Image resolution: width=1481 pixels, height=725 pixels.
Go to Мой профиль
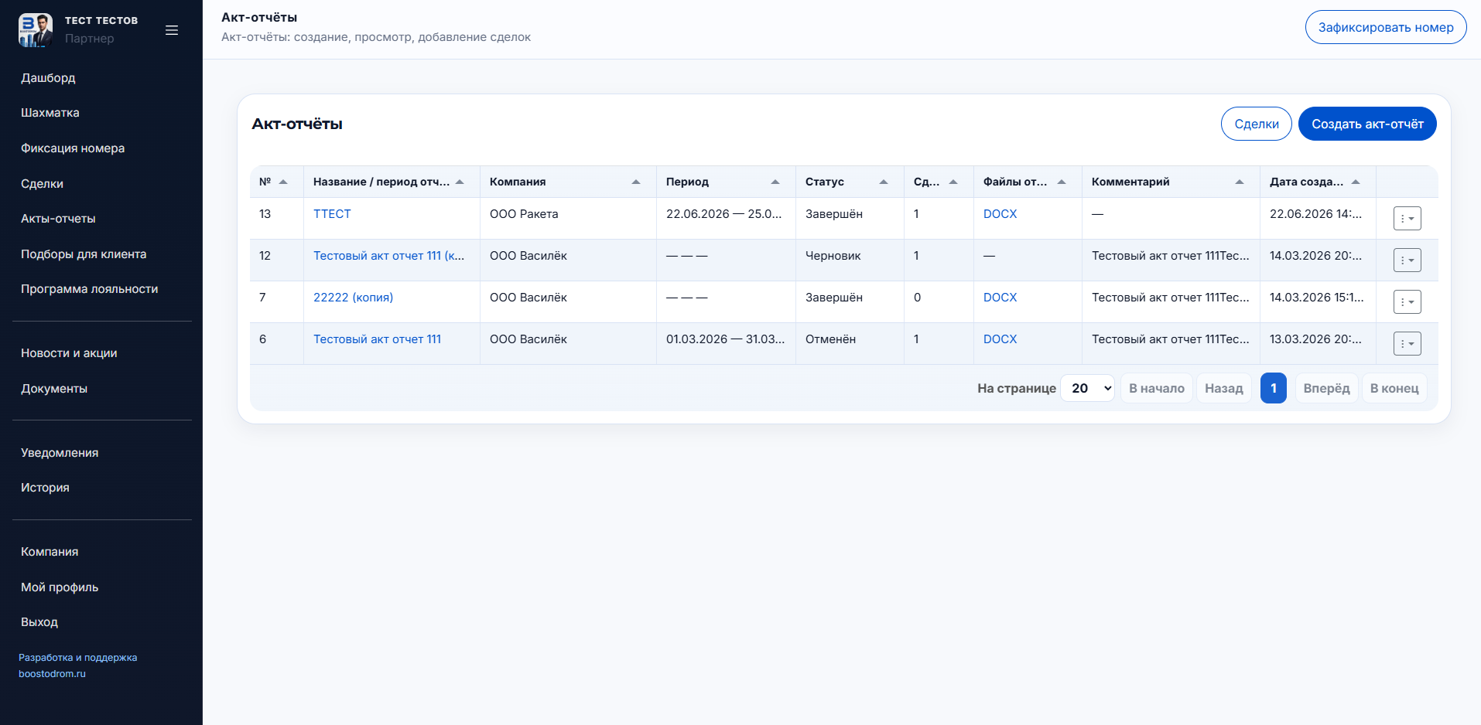point(60,587)
